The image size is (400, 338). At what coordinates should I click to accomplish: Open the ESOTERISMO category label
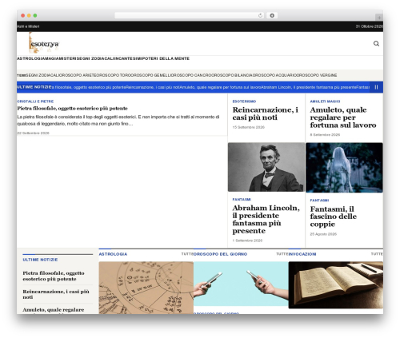[x=244, y=101]
